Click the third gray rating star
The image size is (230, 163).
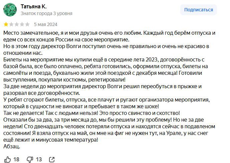pos(17,24)
